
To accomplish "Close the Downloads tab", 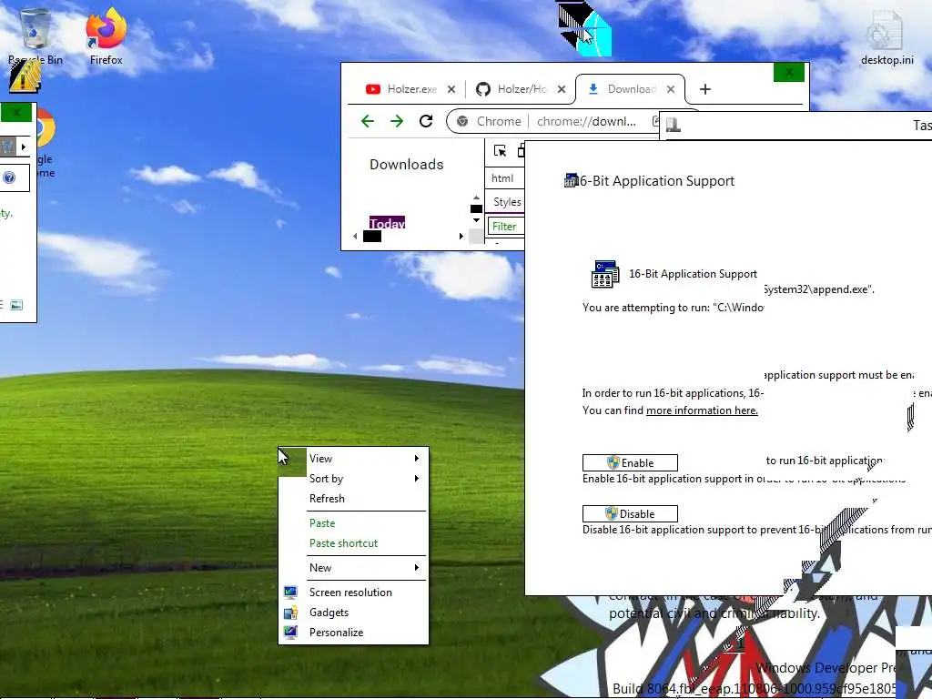I will [x=671, y=89].
